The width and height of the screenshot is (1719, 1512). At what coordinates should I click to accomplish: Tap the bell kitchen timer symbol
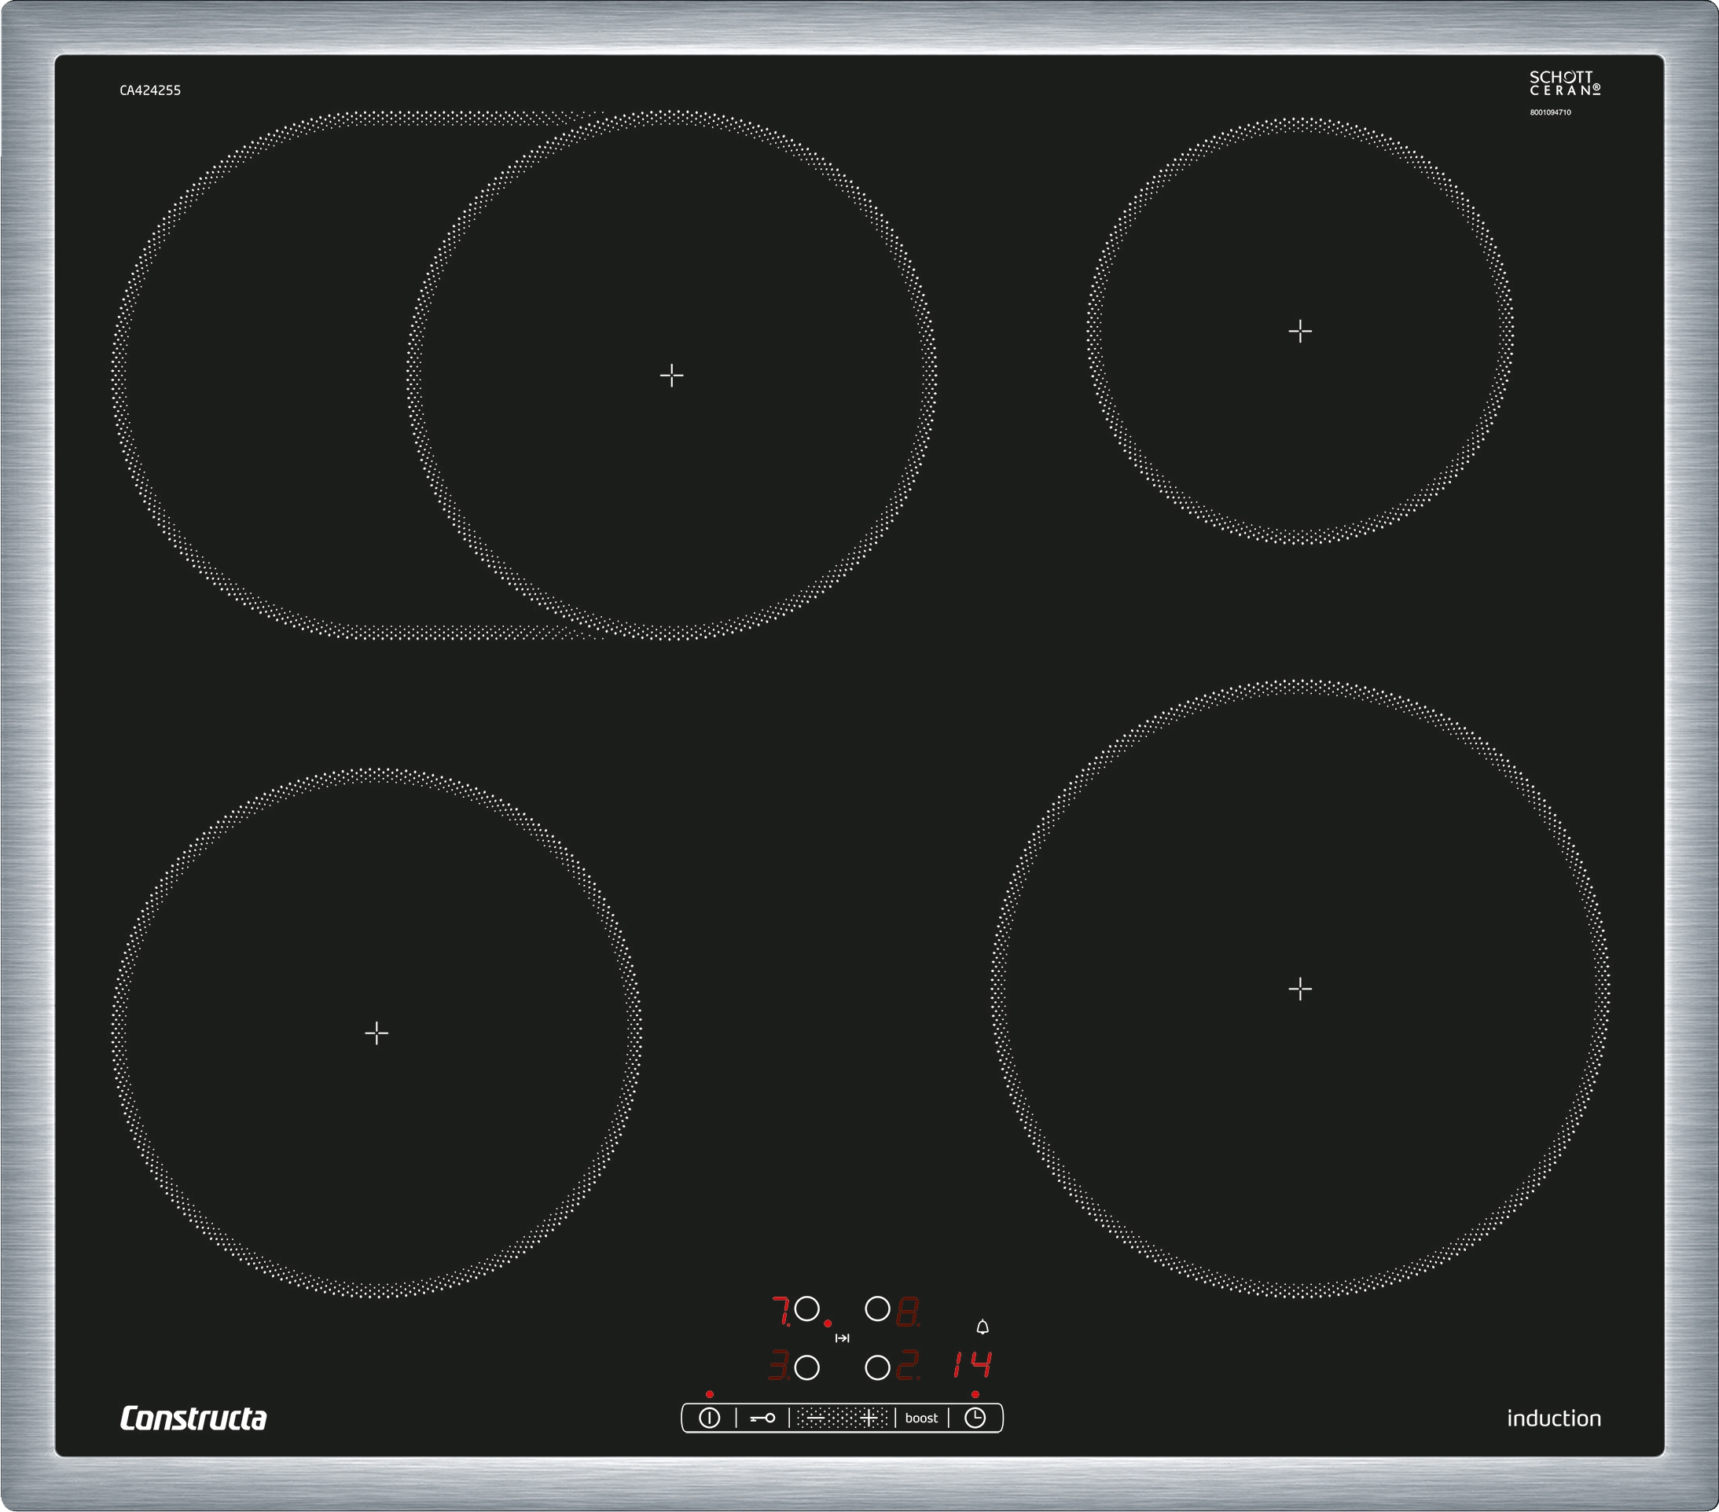(983, 1327)
